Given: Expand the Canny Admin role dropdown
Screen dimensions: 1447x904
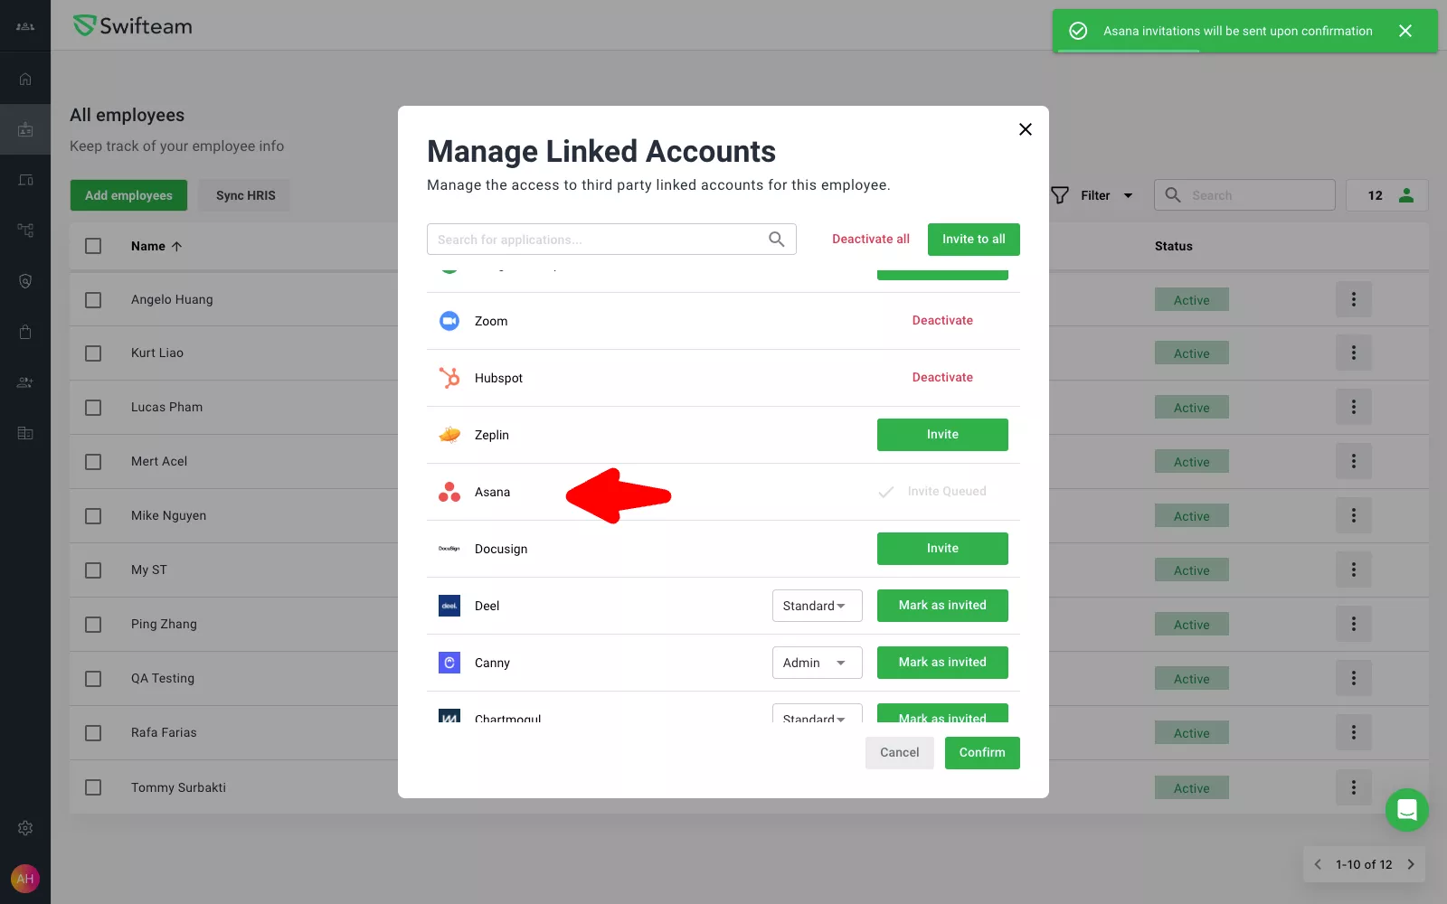Looking at the screenshot, I should click(817, 663).
